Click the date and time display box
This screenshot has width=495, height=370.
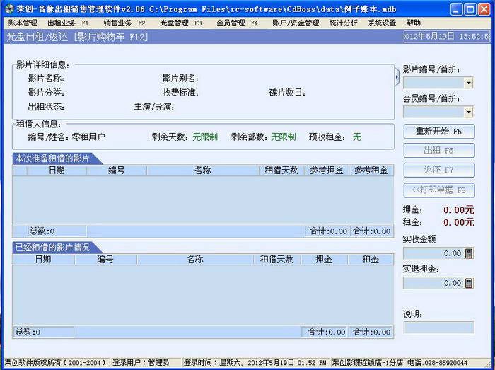coord(447,36)
